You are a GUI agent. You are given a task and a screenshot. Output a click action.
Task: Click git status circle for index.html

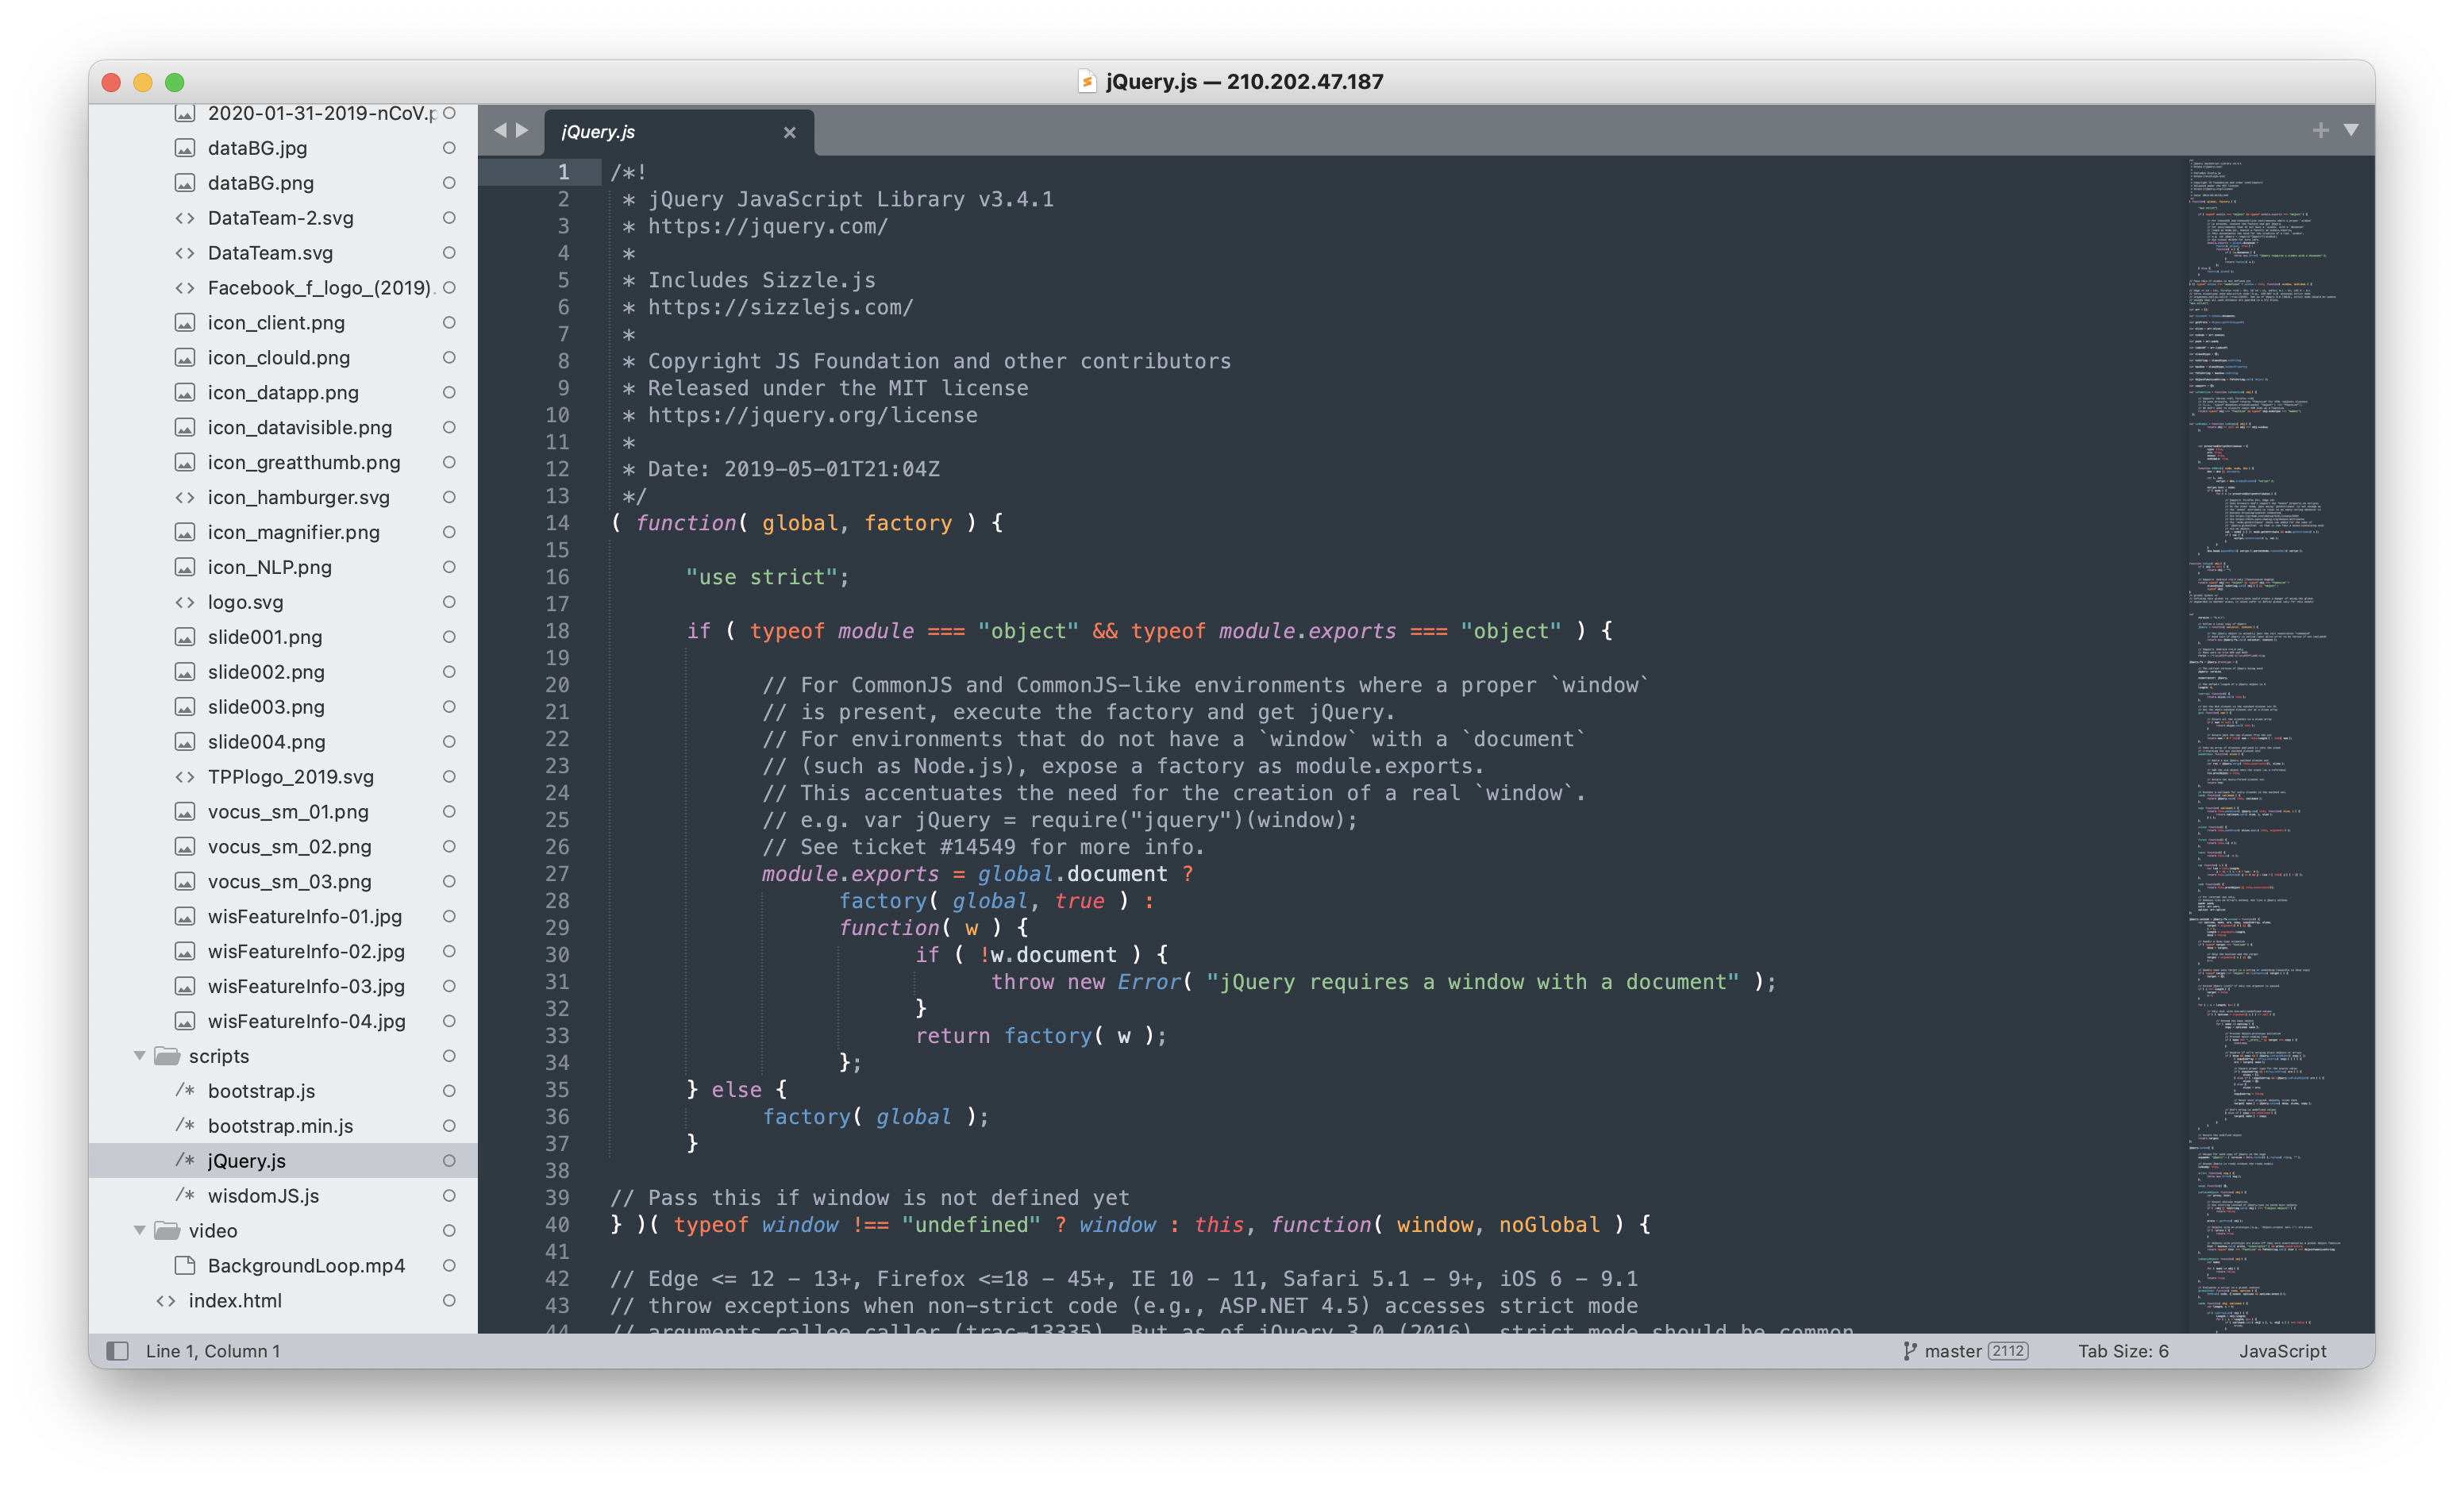(x=449, y=1300)
